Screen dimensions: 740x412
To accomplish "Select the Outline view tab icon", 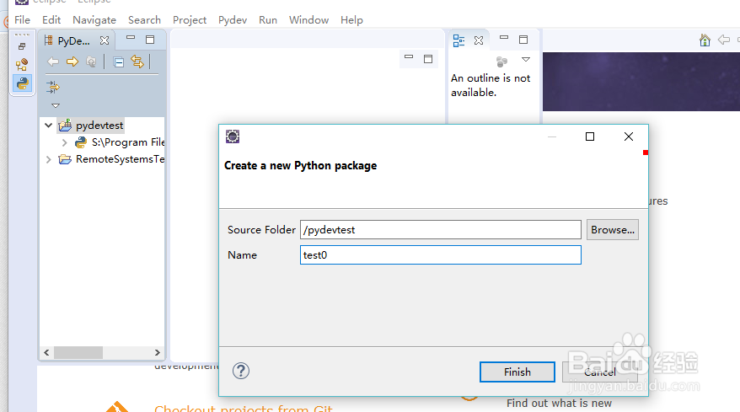I will pos(458,40).
